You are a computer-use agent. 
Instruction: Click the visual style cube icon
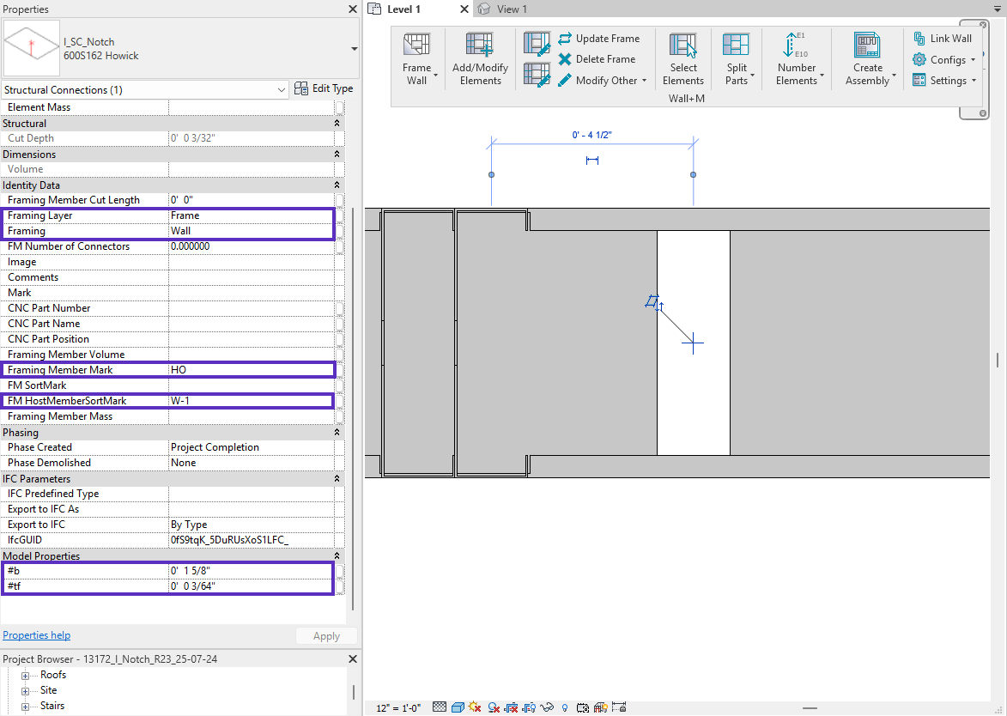click(x=458, y=708)
